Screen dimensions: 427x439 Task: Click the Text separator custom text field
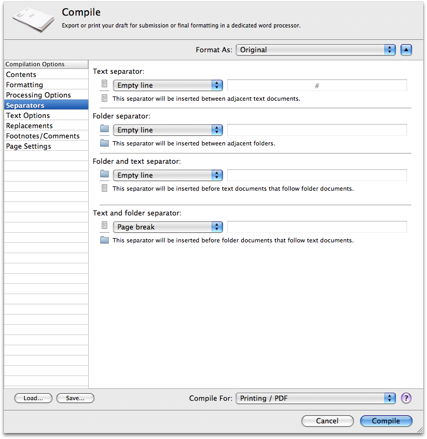tap(317, 85)
